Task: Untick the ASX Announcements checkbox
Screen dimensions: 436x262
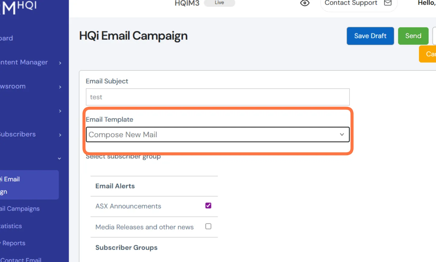Action: (208, 206)
